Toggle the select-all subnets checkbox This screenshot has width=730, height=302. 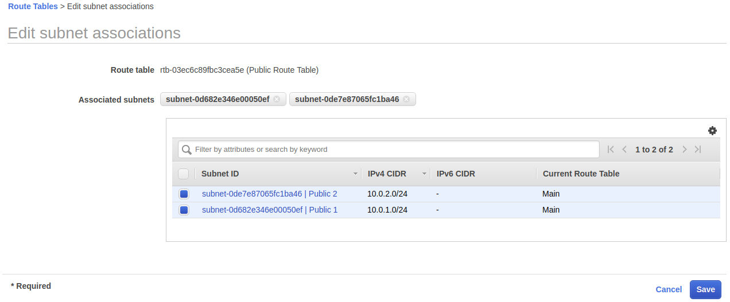(x=184, y=174)
